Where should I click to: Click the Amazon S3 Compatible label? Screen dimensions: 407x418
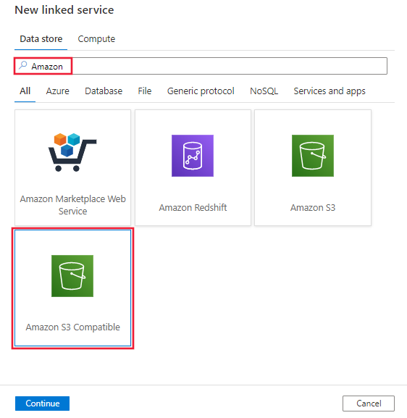[x=72, y=327]
